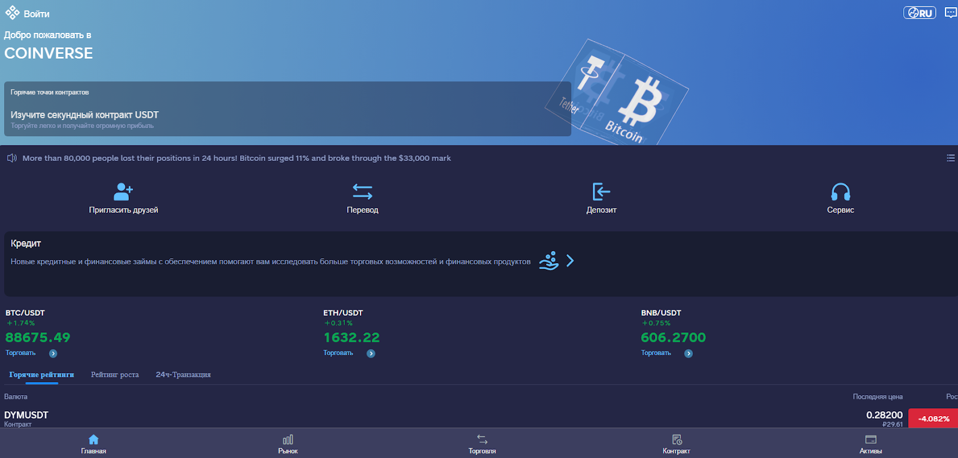Click the Tether and Bitcoin illustration

pos(617,93)
